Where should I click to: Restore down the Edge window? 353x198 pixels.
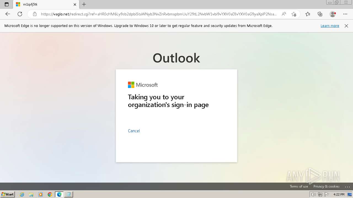(337, 2)
